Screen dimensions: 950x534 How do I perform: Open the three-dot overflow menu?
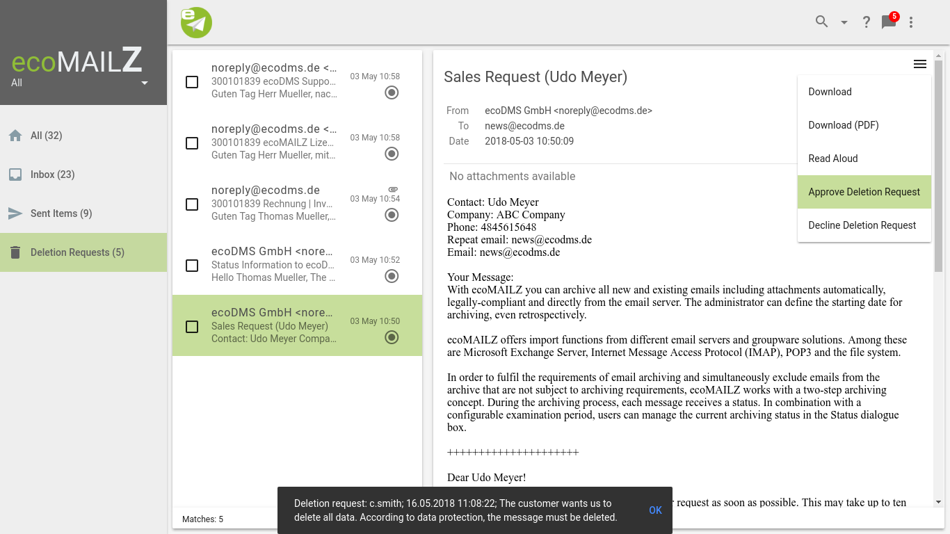click(x=911, y=22)
